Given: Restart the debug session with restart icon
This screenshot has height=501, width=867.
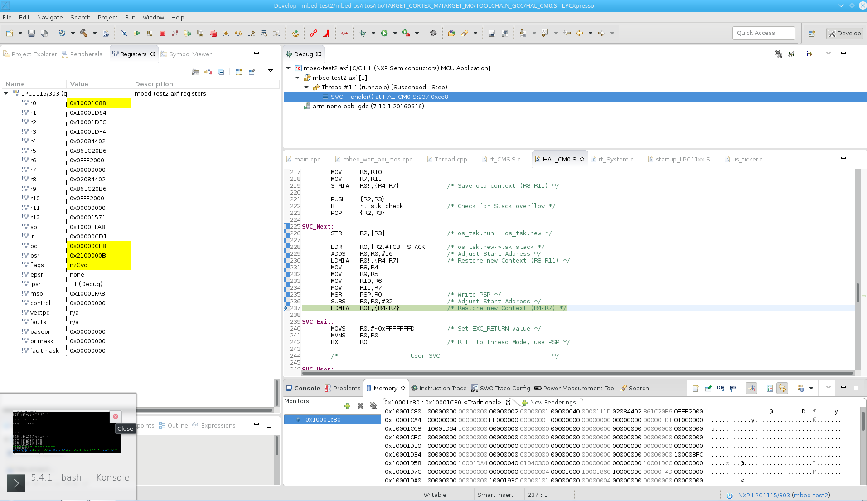Looking at the screenshot, I should coord(295,33).
